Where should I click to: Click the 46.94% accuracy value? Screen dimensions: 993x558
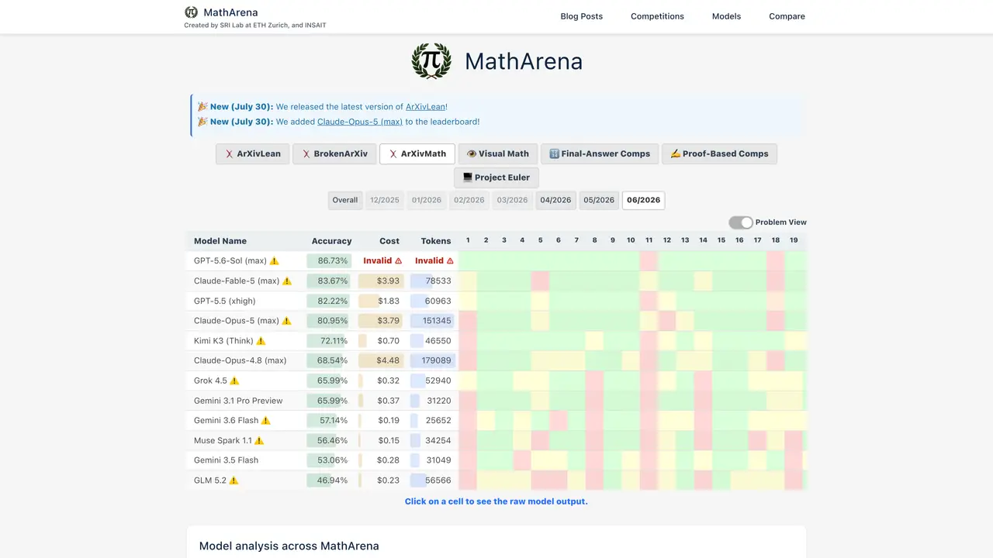(x=332, y=480)
